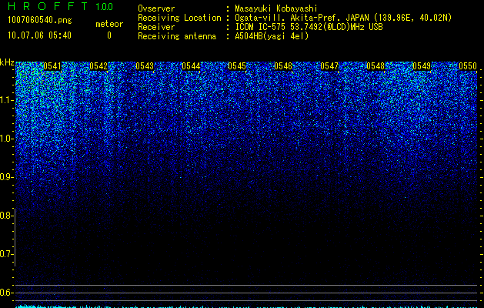
Task: Click the meteor count label
Action: [x=109, y=24]
